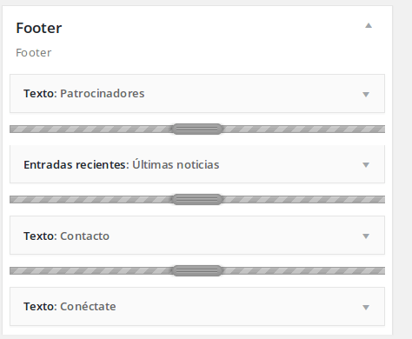Select the Entradas recientes: Últimas noticias title

122,164
